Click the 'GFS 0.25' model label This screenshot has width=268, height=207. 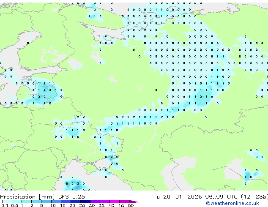click(x=71, y=197)
